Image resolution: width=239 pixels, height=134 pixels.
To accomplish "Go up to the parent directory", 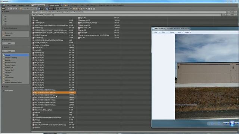I will click(x=13, y=9).
